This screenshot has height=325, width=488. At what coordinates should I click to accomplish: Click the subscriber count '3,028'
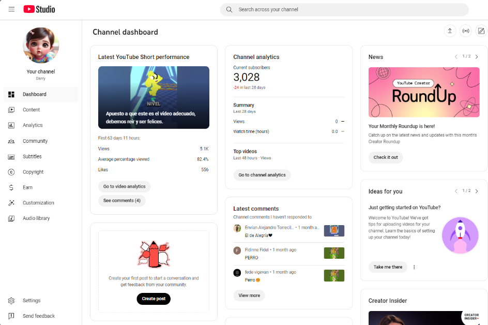(247, 77)
